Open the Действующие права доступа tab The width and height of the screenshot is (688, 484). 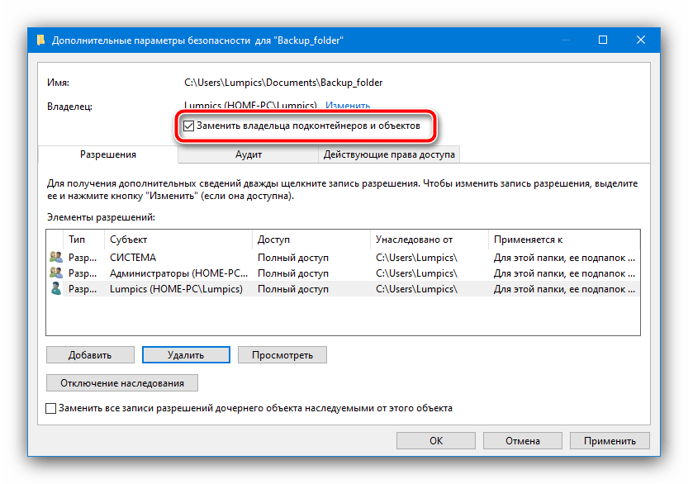(x=388, y=154)
